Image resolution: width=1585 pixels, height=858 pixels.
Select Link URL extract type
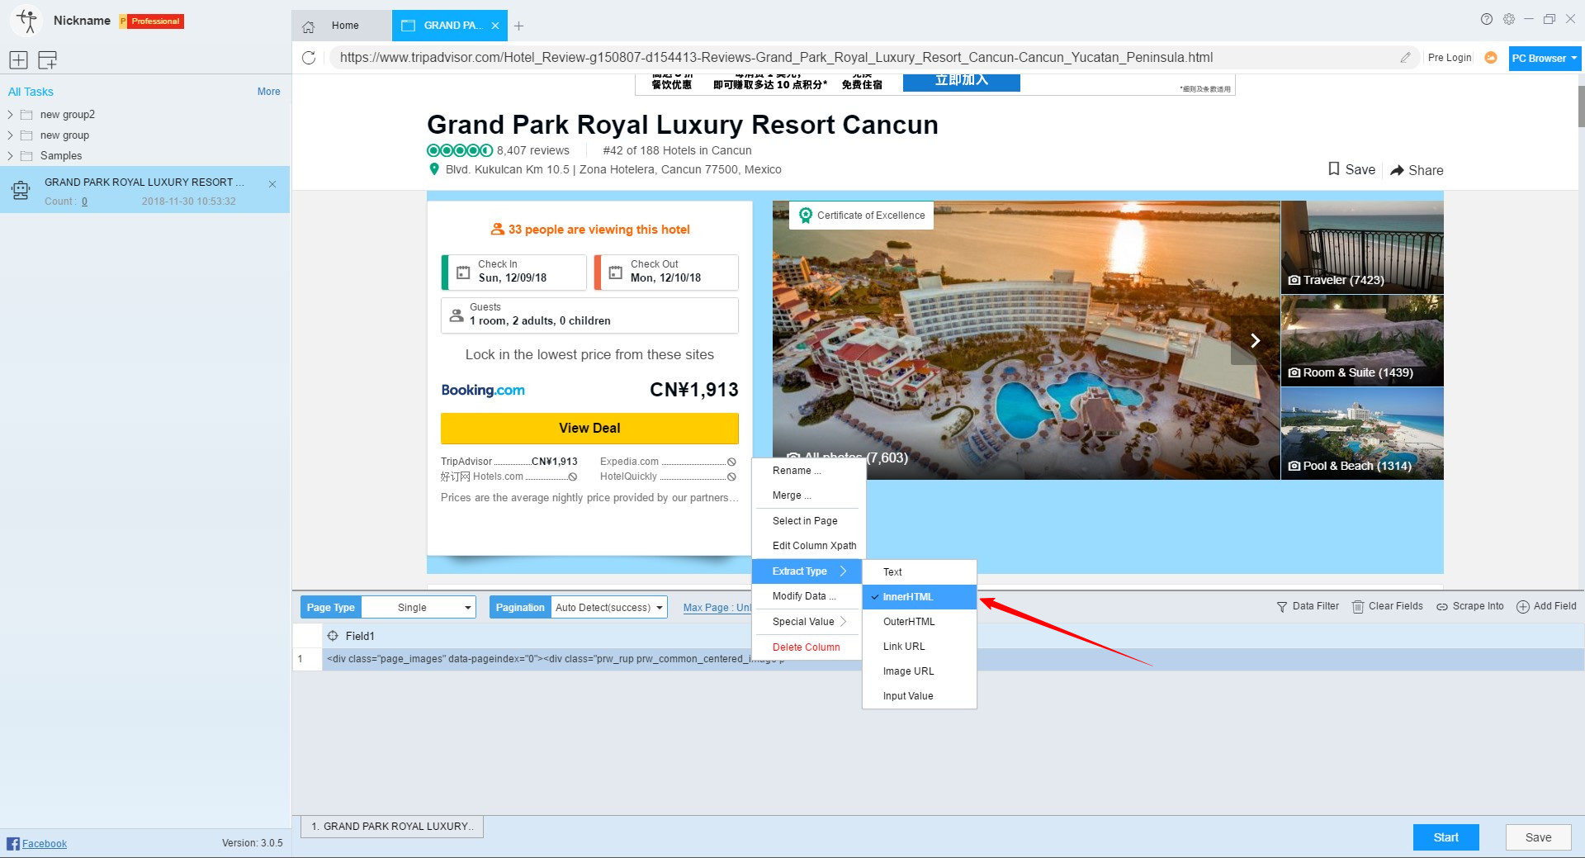point(904,647)
